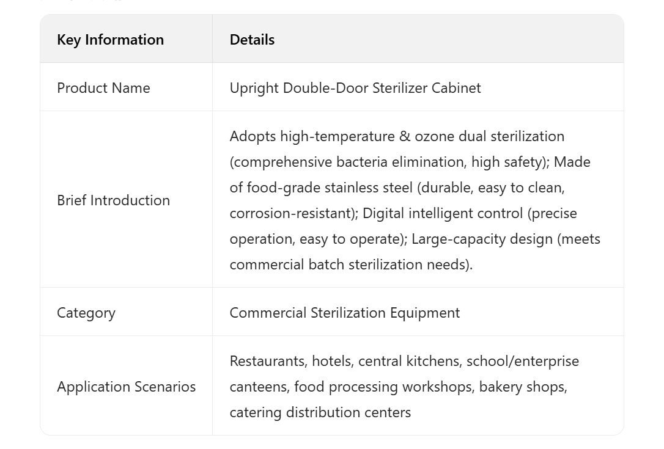Click 'catering distribution centers' text
This screenshot has height=449, width=664.
[320, 412]
